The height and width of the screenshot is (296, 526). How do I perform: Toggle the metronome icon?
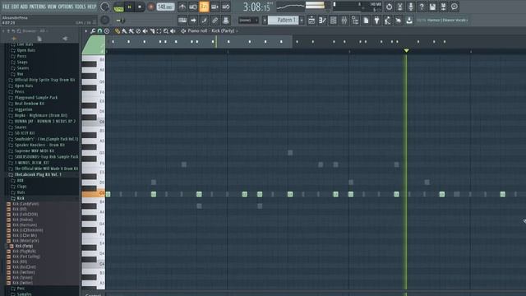[182, 7]
